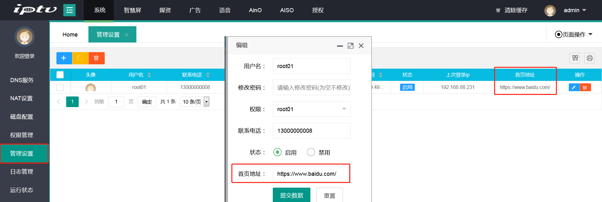The height and width of the screenshot is (202, 602).
Task: Click the 首页地址 input field
Action: coord(311,174)
